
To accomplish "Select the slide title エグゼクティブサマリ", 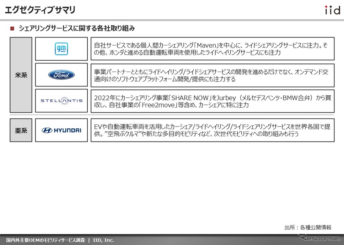I will [40, 10].
